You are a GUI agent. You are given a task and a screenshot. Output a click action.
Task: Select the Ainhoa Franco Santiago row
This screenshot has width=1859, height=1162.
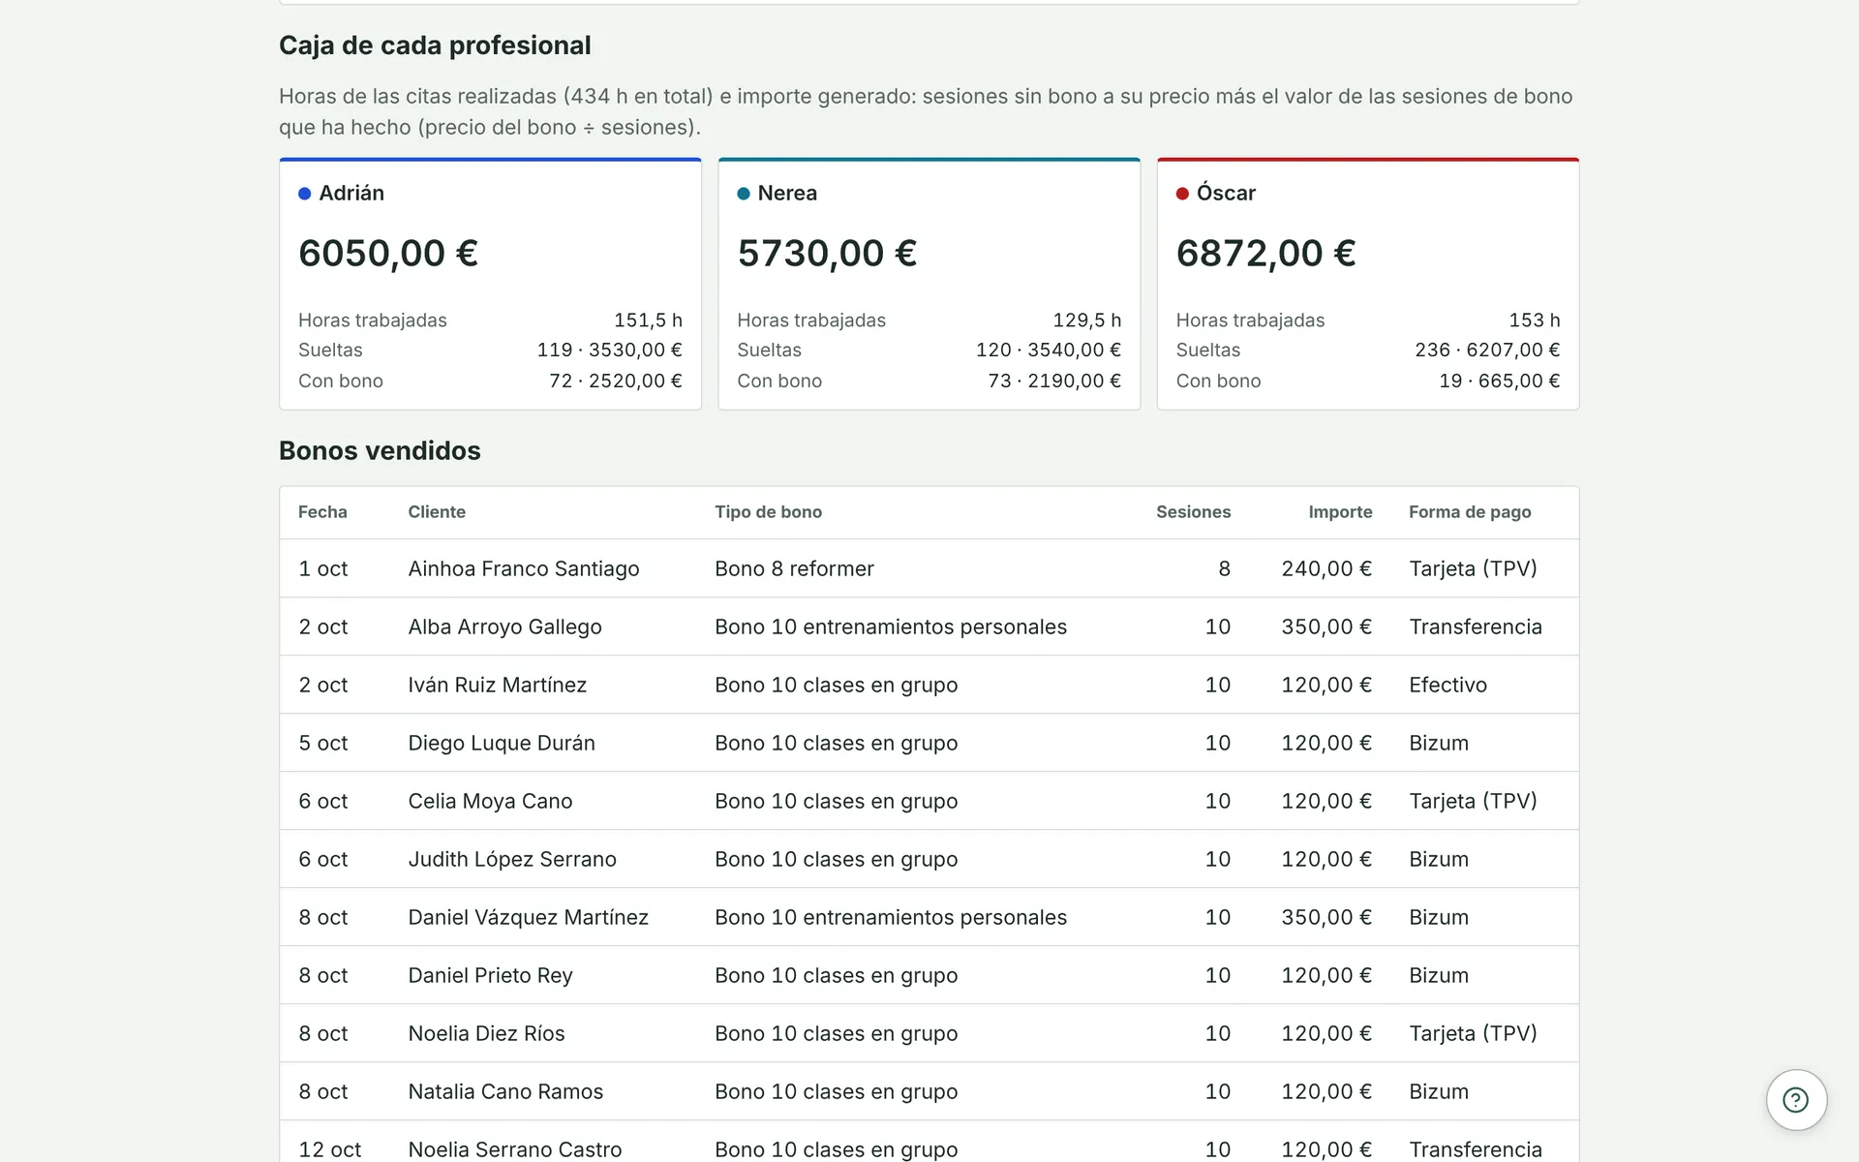point(929,568)
